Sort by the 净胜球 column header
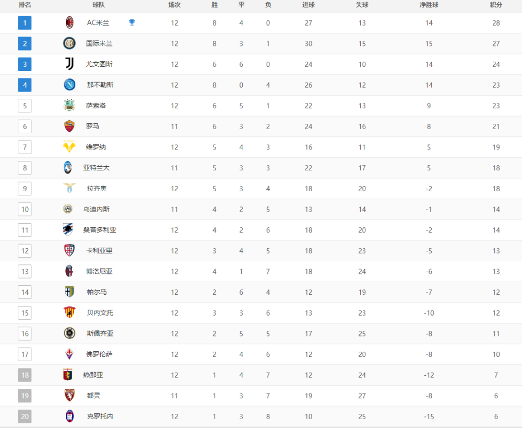The width and height of the screenshot is (522, 428). click(x=429, y=5)
